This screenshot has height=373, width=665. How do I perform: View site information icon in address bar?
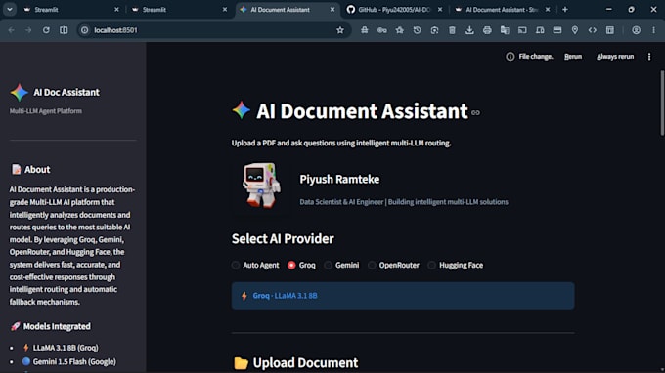pyautogui.click(x=85, y=30)
